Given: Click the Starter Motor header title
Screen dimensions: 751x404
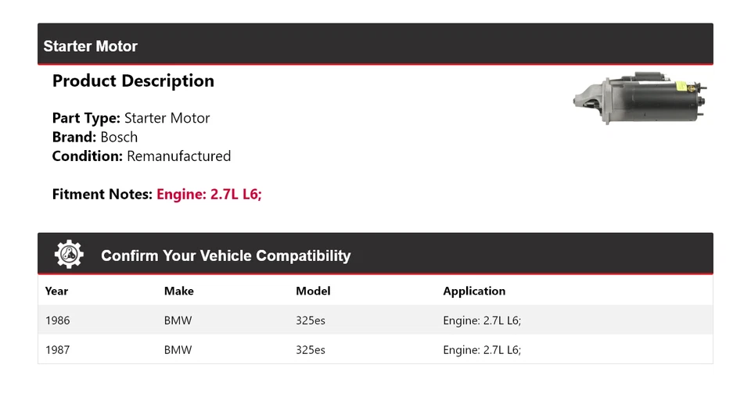Looking at the screenshot, I should [90, 46].
